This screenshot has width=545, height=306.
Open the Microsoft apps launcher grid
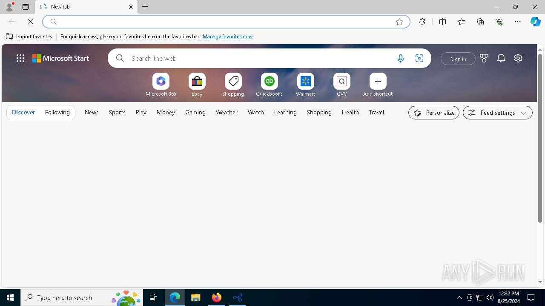point(20,58)
